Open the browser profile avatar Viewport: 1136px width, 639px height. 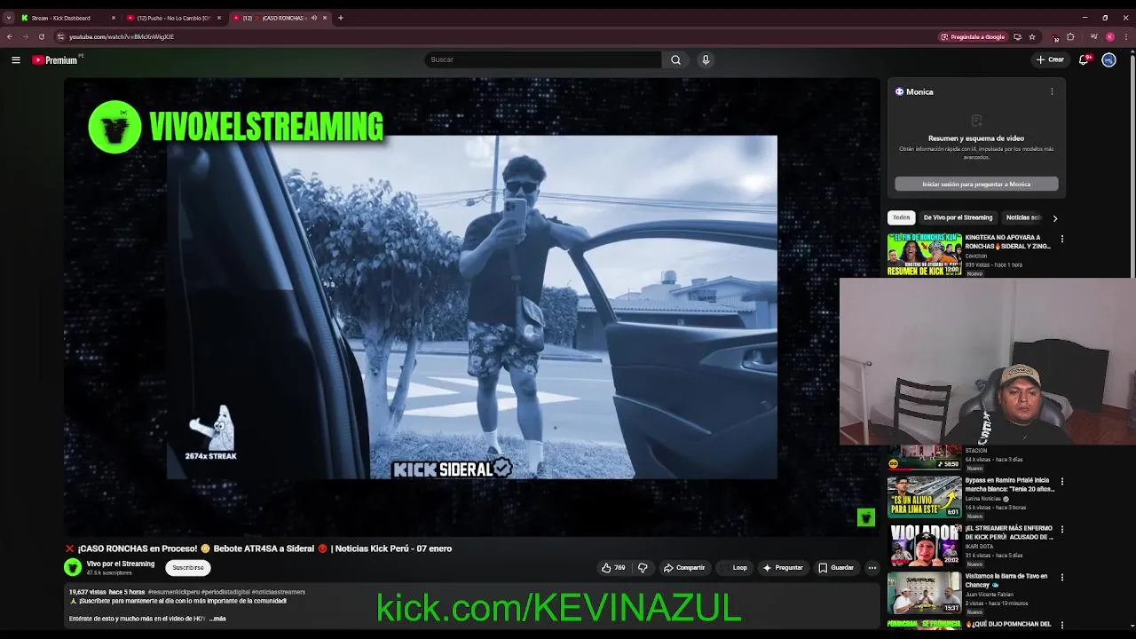[x=1110, y=36]
